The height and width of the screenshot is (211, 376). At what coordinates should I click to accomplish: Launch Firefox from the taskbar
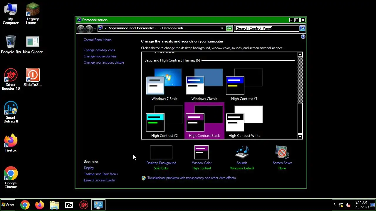click(40, 205)
